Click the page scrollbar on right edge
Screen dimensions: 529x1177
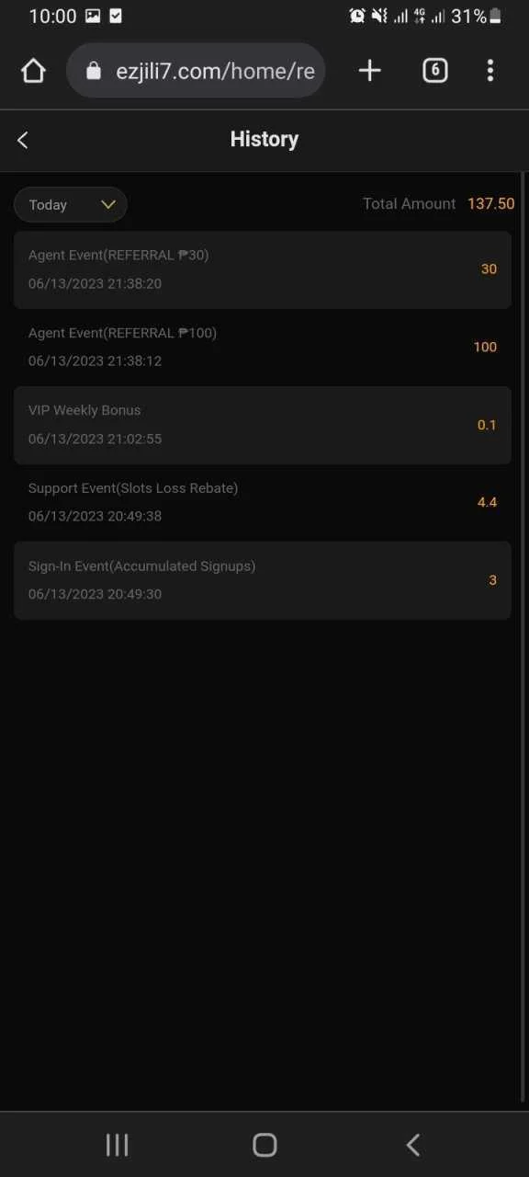click(523, 636)
